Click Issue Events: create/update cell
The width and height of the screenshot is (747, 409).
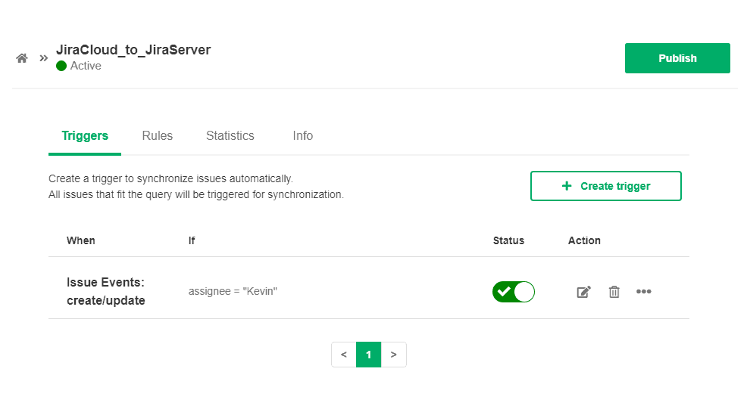point(106,291)
